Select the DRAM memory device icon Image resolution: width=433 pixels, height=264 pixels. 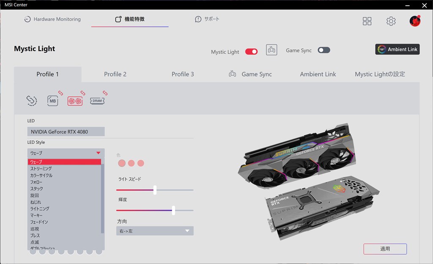97,101
